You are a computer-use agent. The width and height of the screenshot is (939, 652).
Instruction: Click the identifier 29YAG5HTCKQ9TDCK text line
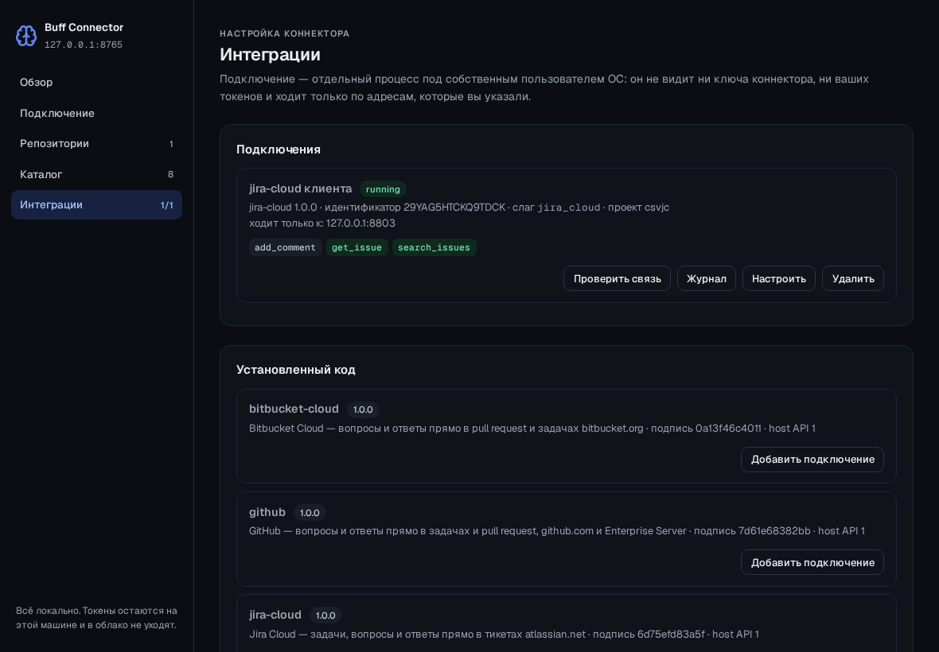459,208
